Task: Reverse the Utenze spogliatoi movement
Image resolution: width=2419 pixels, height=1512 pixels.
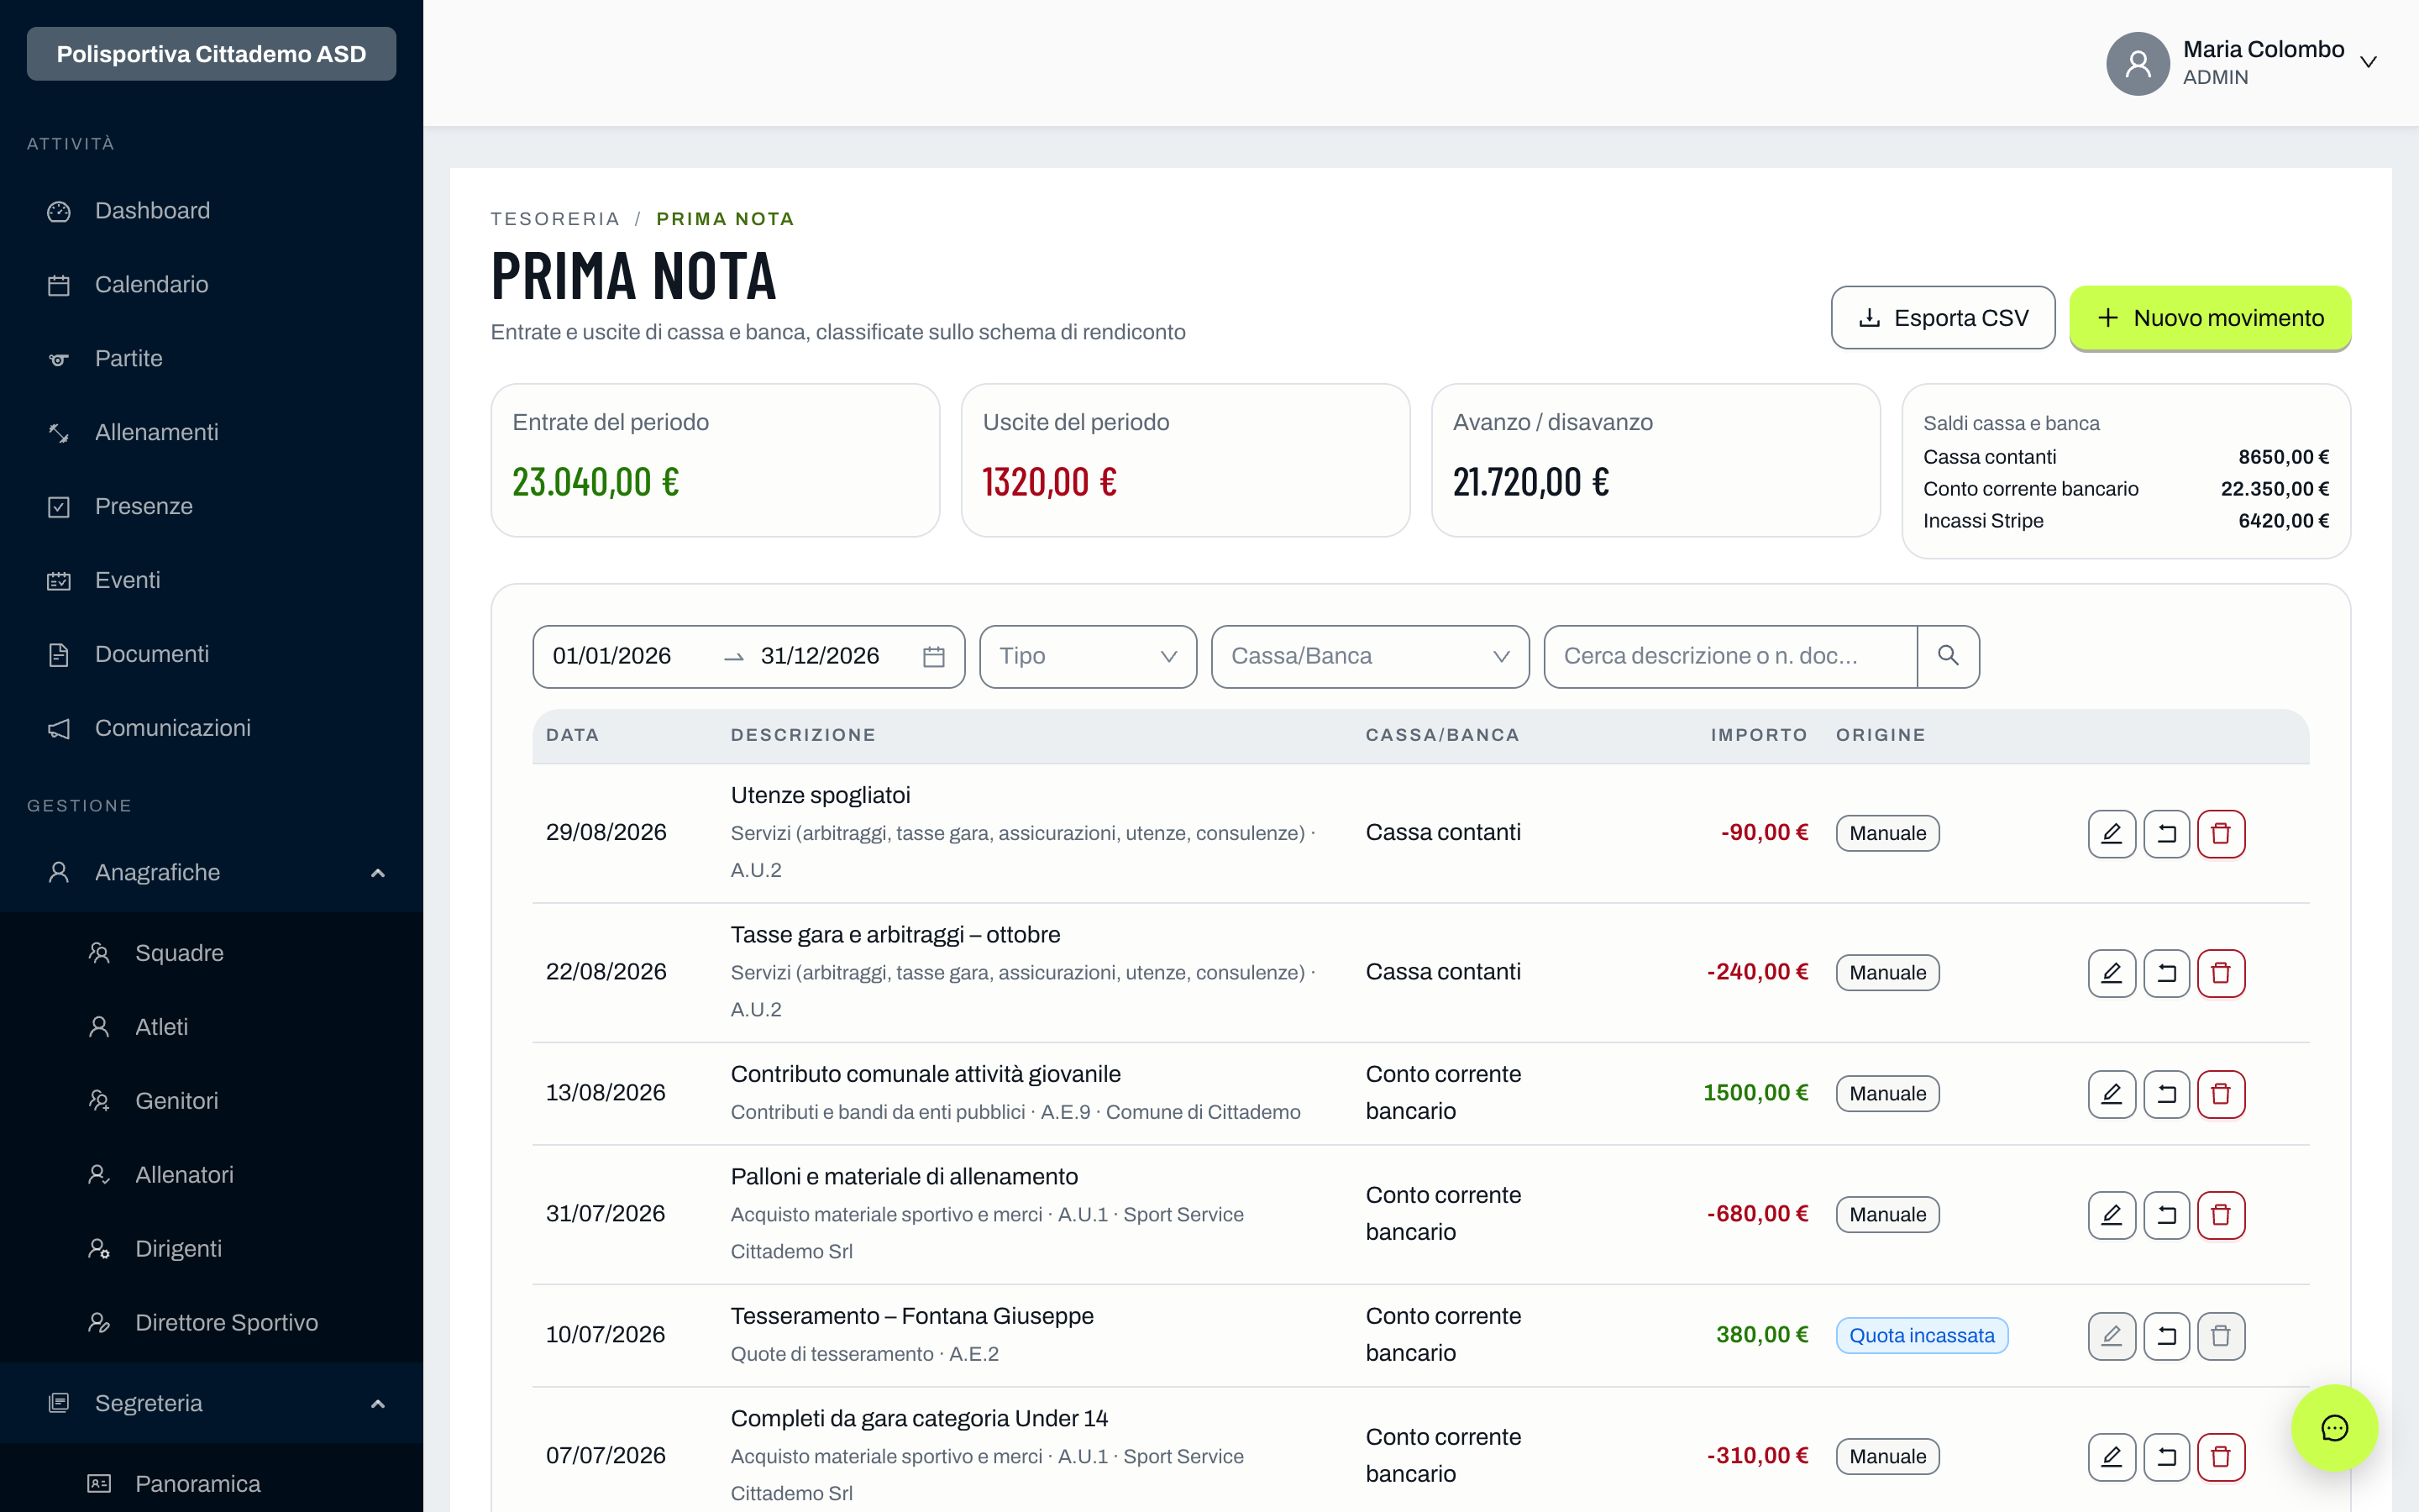Action: [x=2166, y=833]
